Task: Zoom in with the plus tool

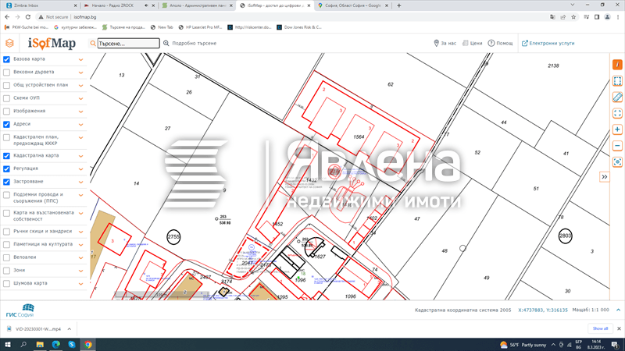Action: pyautogui.click(x=617, y=129)
